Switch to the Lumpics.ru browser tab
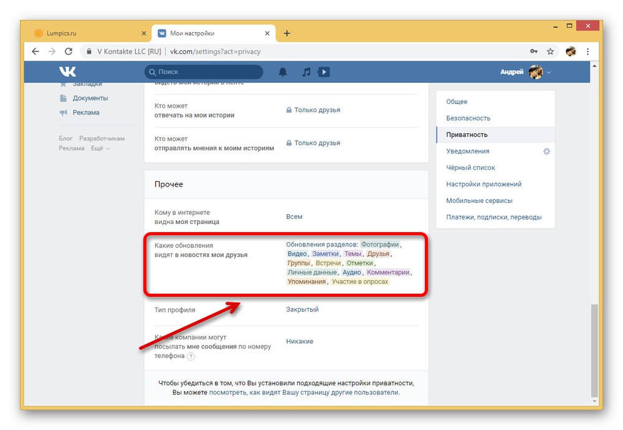The image size is (623, 430). [90, 34]
